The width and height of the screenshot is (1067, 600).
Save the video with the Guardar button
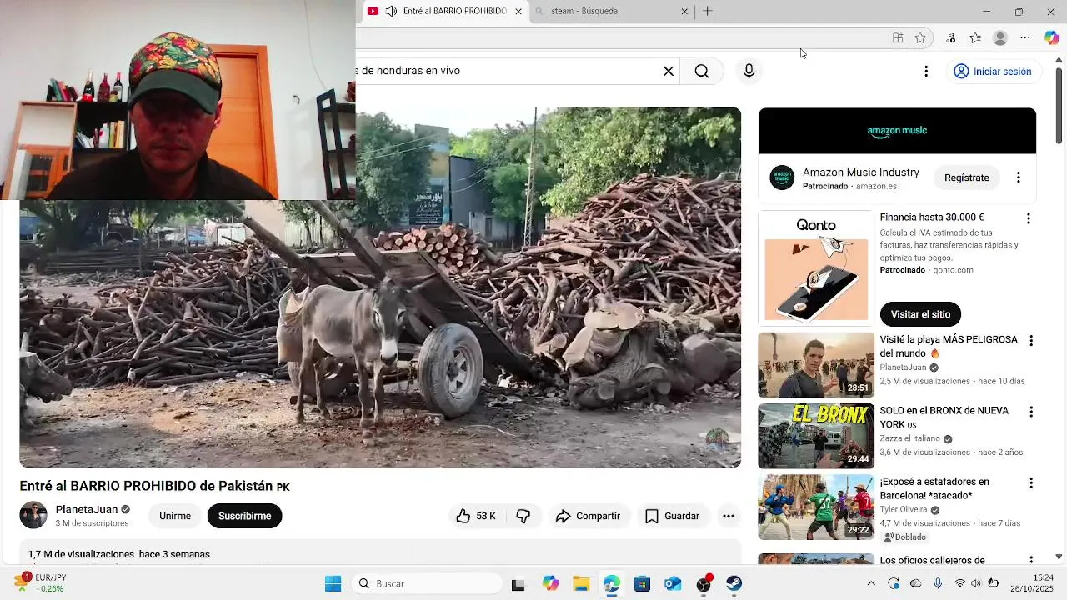click(673, 516)
